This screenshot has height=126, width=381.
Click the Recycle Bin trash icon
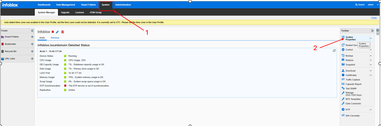tap(3, 51)
